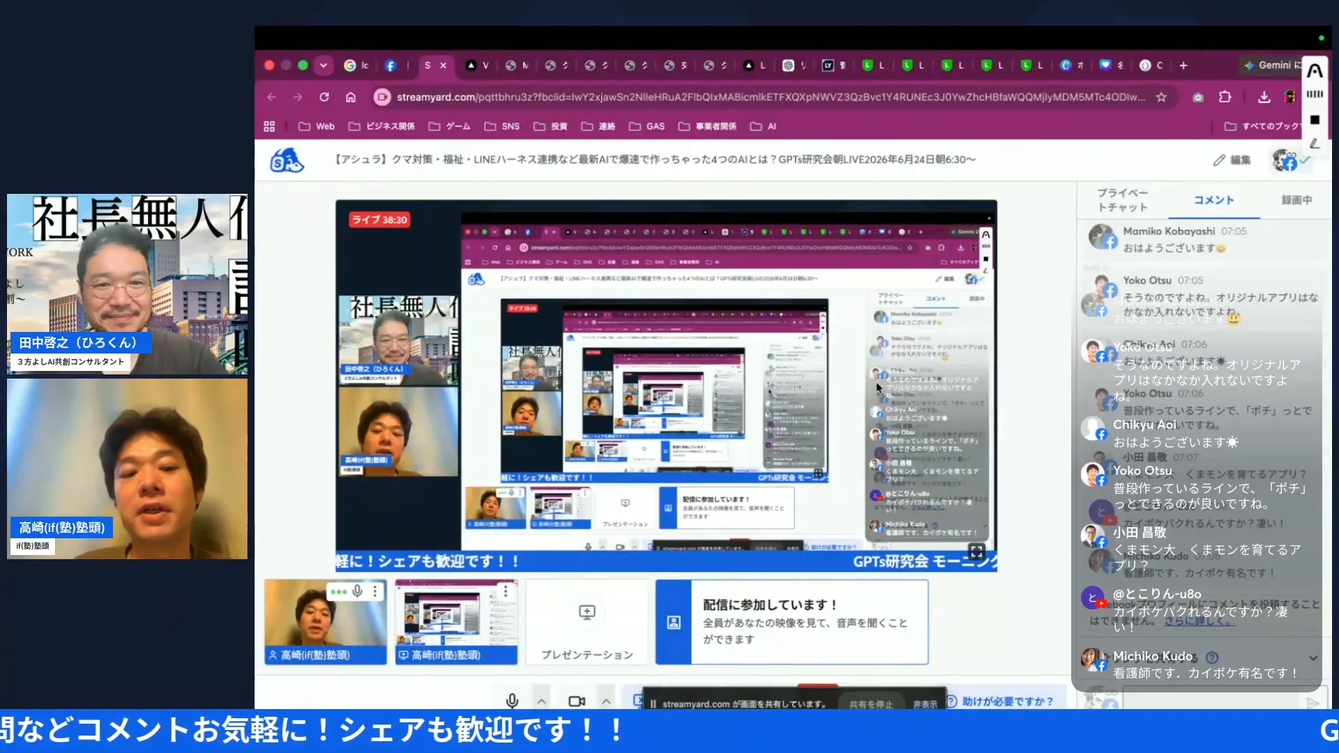Select the square stop icon in the side bar

pos(1315,120)
